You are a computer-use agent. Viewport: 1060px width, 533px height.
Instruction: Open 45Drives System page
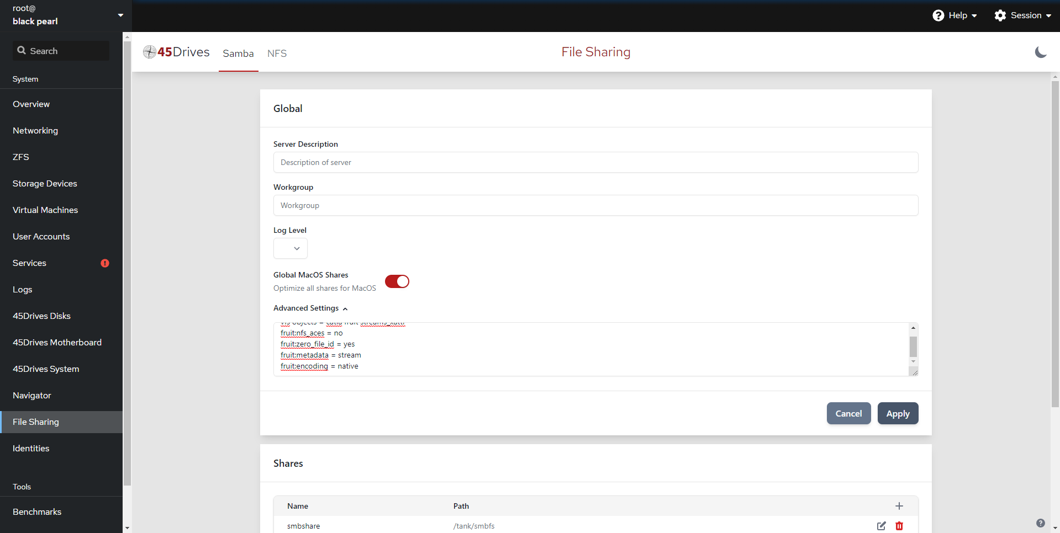click(61, 369)
